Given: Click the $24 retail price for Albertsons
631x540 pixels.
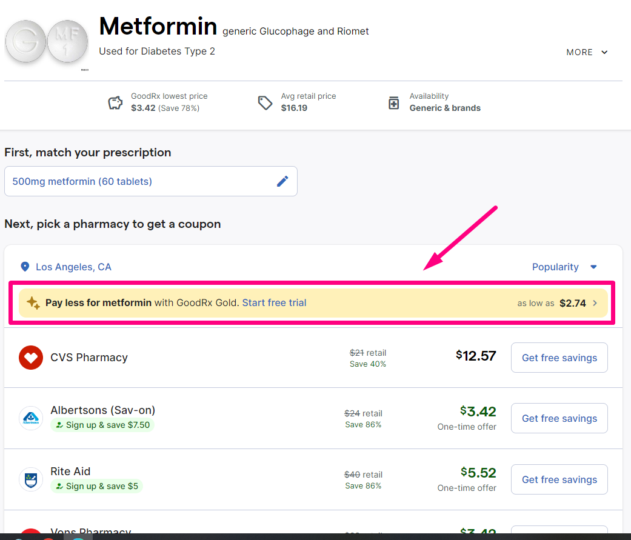Looking at the screenshot, I should pos(364,413).
